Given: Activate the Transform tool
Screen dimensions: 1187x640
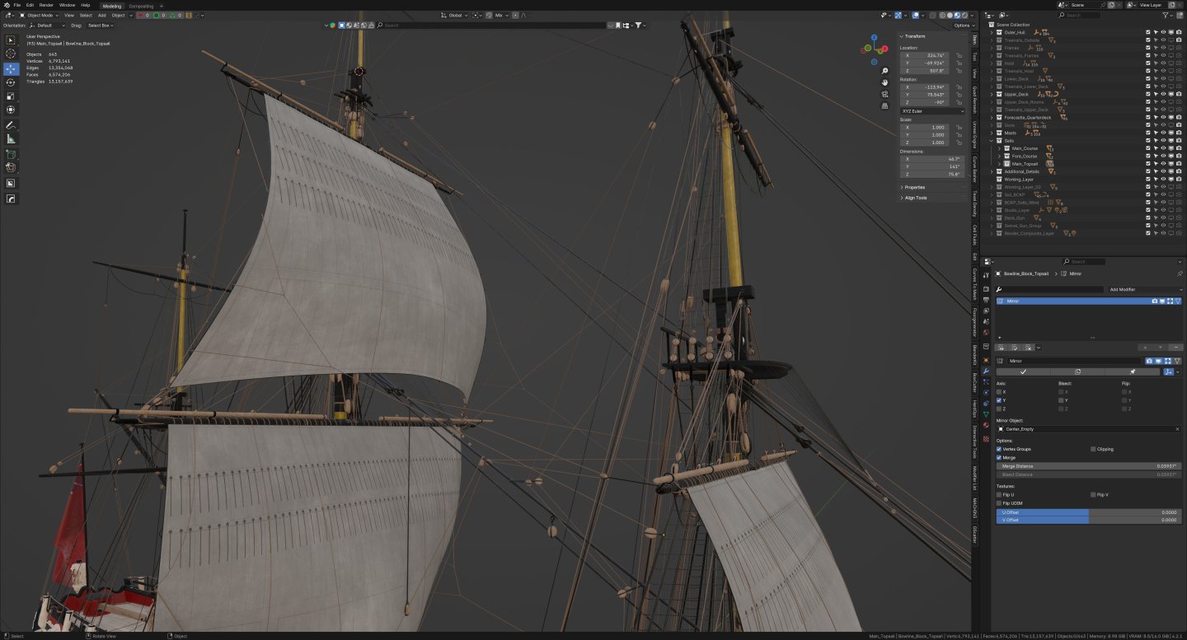Looking at the screenshot, I should (x=11, y=109).
